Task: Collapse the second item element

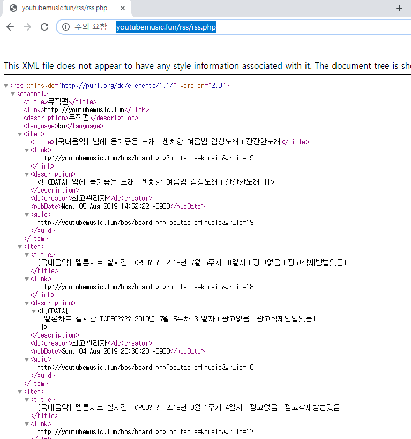Action: click(20, 247)
